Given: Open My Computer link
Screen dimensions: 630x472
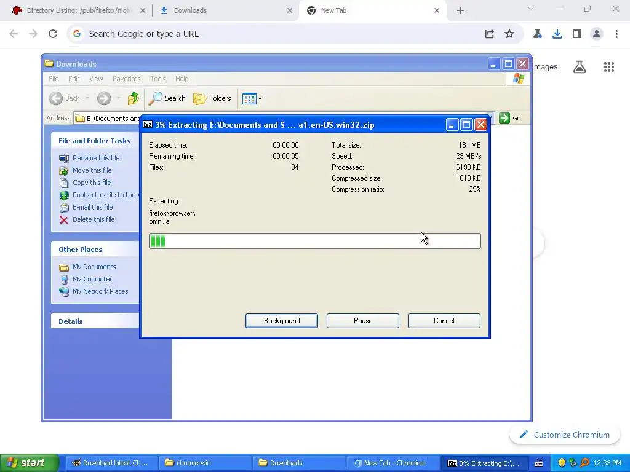Looking at the screenshot, I should pyautogui.click(x=92, y=279).
